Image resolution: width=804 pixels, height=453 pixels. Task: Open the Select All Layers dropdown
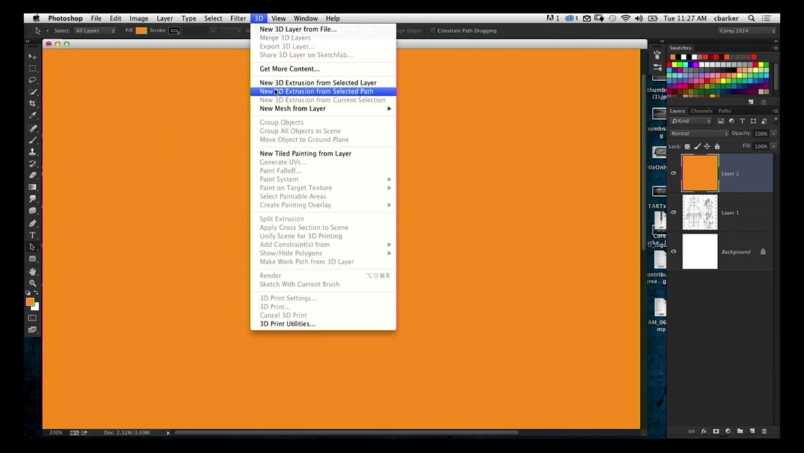point(94,31)
